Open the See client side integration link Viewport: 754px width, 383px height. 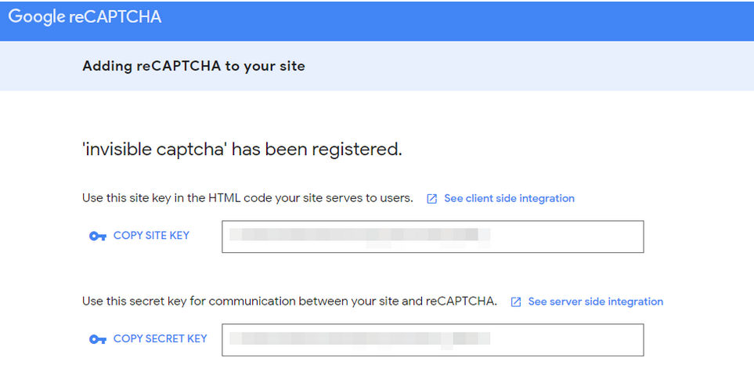[x=509, y=198]
